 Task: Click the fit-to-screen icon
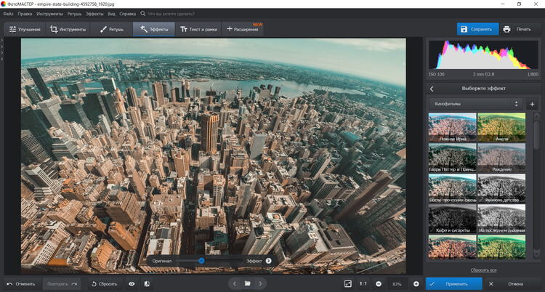347,283
